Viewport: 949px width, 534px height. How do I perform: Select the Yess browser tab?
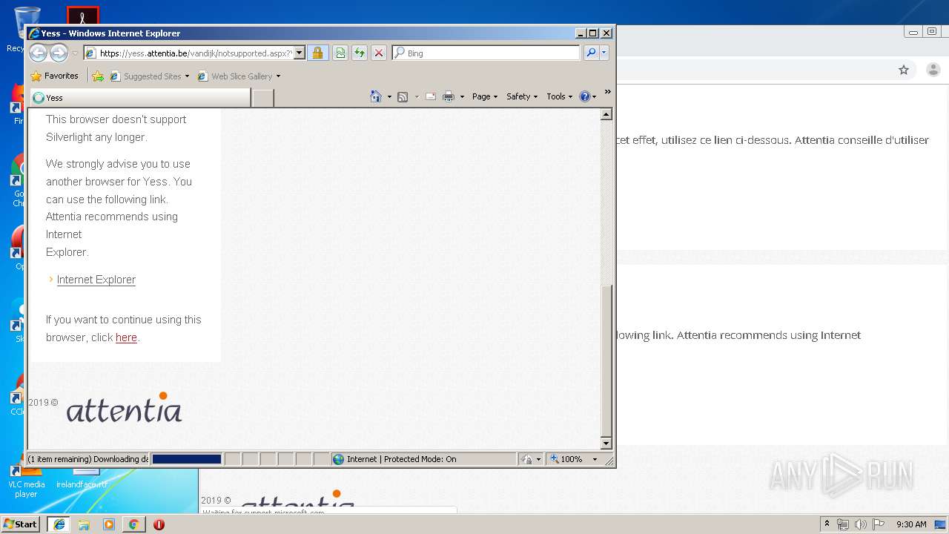140,97
